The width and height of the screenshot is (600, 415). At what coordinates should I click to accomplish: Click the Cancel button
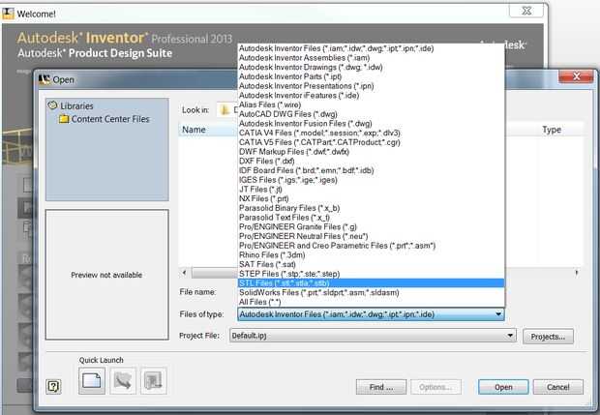(x=558, y=387)
